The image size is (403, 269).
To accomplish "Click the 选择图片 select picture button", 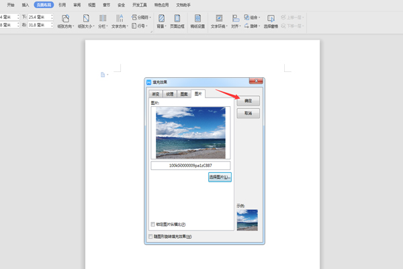I will [220, 177].
